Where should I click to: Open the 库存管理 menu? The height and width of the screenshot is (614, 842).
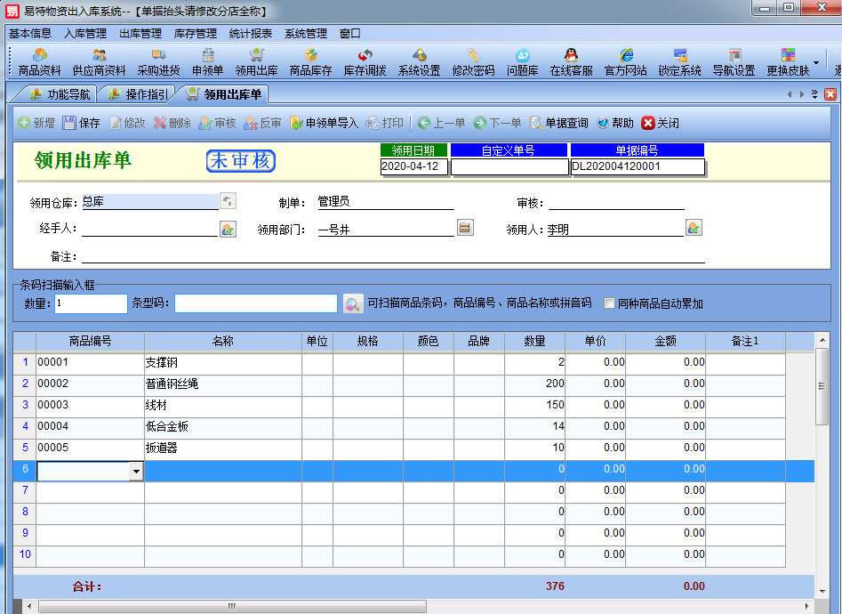pos(195,34)
